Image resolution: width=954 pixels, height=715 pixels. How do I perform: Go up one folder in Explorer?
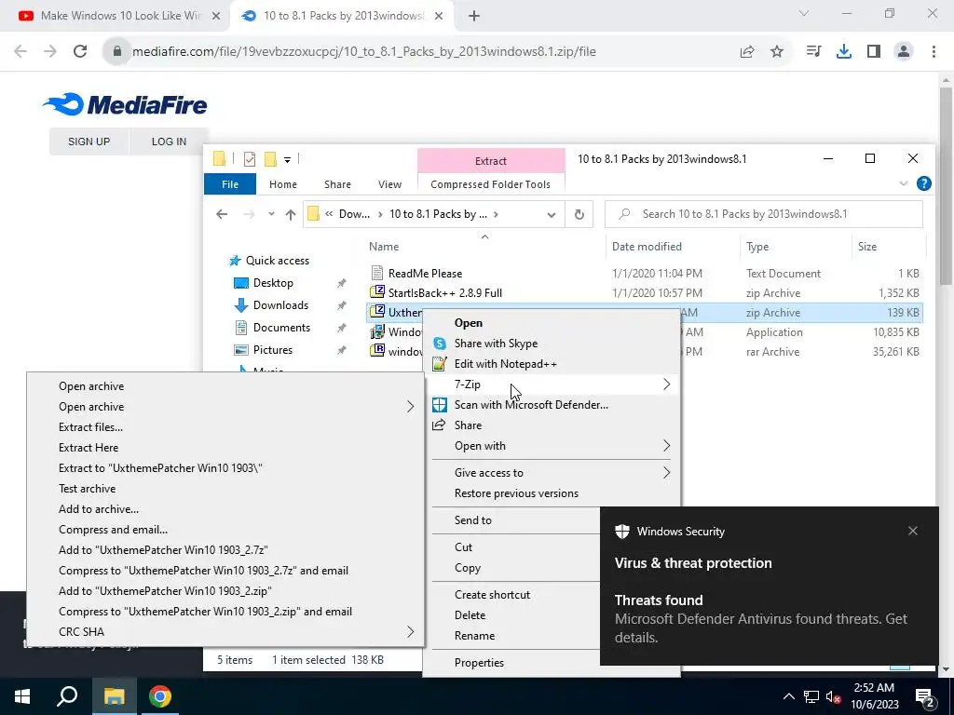click(x=291, y=215)
